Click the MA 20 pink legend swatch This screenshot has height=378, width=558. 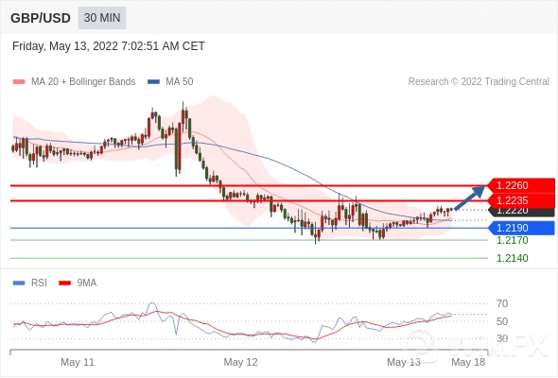[19, 82]
